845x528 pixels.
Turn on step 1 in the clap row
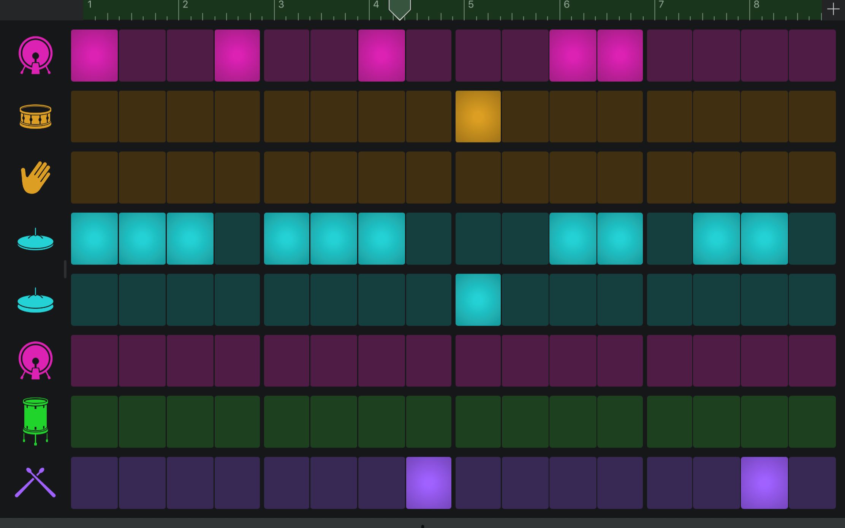pyautogui.click(x=94, y=177)
